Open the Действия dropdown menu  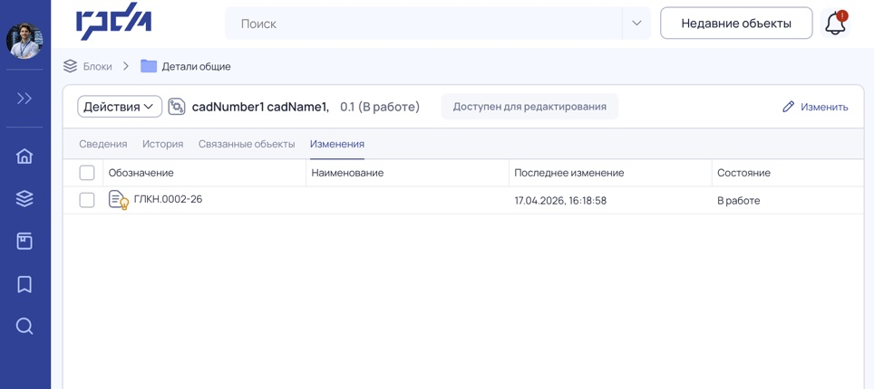click(x=120, y=107)
